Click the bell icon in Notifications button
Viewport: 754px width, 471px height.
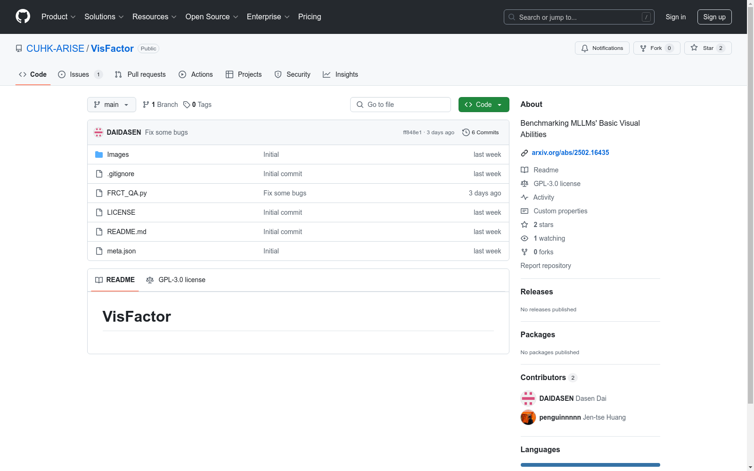[x=585, y=48]
